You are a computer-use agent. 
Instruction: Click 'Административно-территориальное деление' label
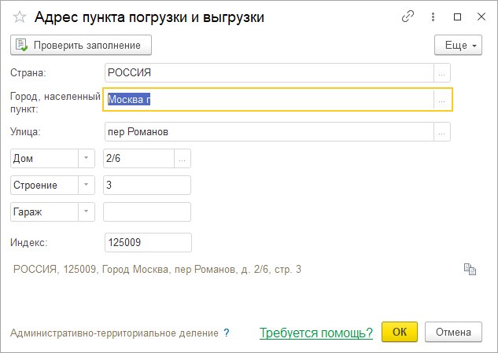coord(114,333)
